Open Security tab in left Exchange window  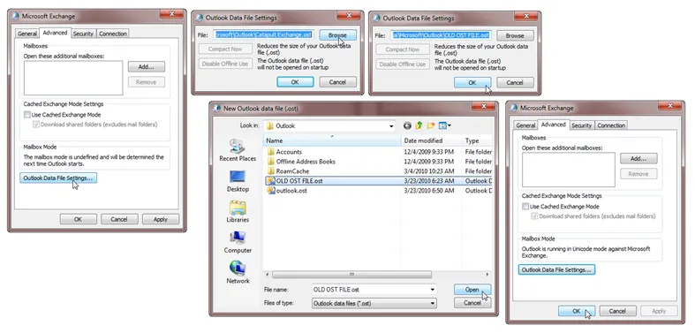point(83,34)
